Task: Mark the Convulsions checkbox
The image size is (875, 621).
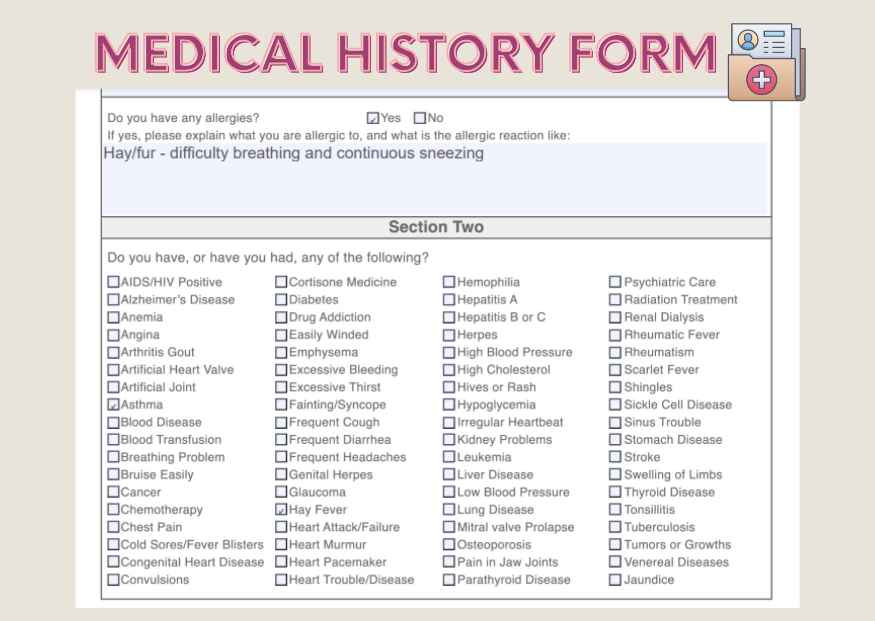Action: (114, 580)
